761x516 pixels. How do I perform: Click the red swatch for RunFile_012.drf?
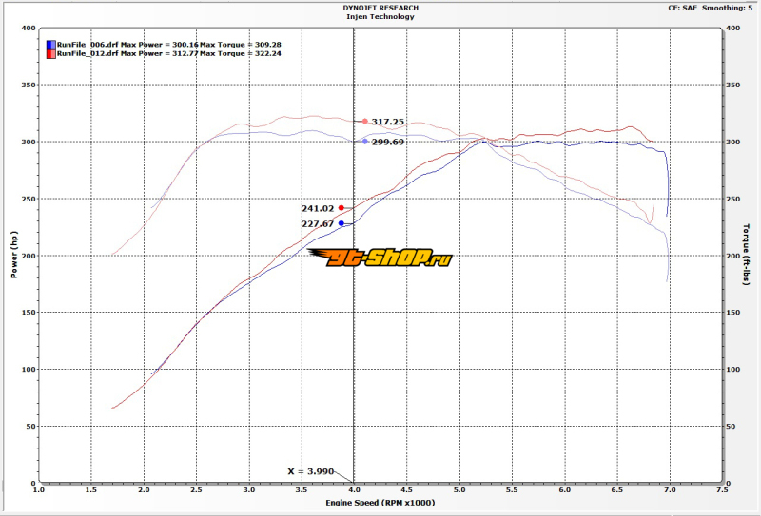(49, 54)
